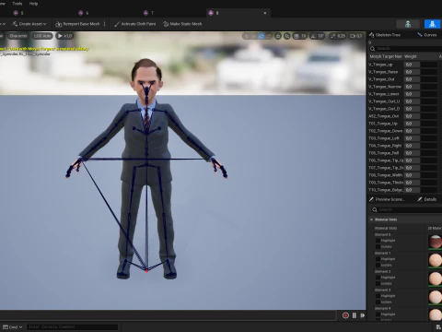Select V_Tongue_Lower morph target
Image resolution: width=442 pixels, height=332 pixels.
point(384,94)
